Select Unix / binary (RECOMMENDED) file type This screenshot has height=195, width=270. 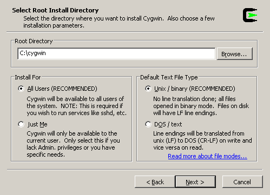[148, 89]
